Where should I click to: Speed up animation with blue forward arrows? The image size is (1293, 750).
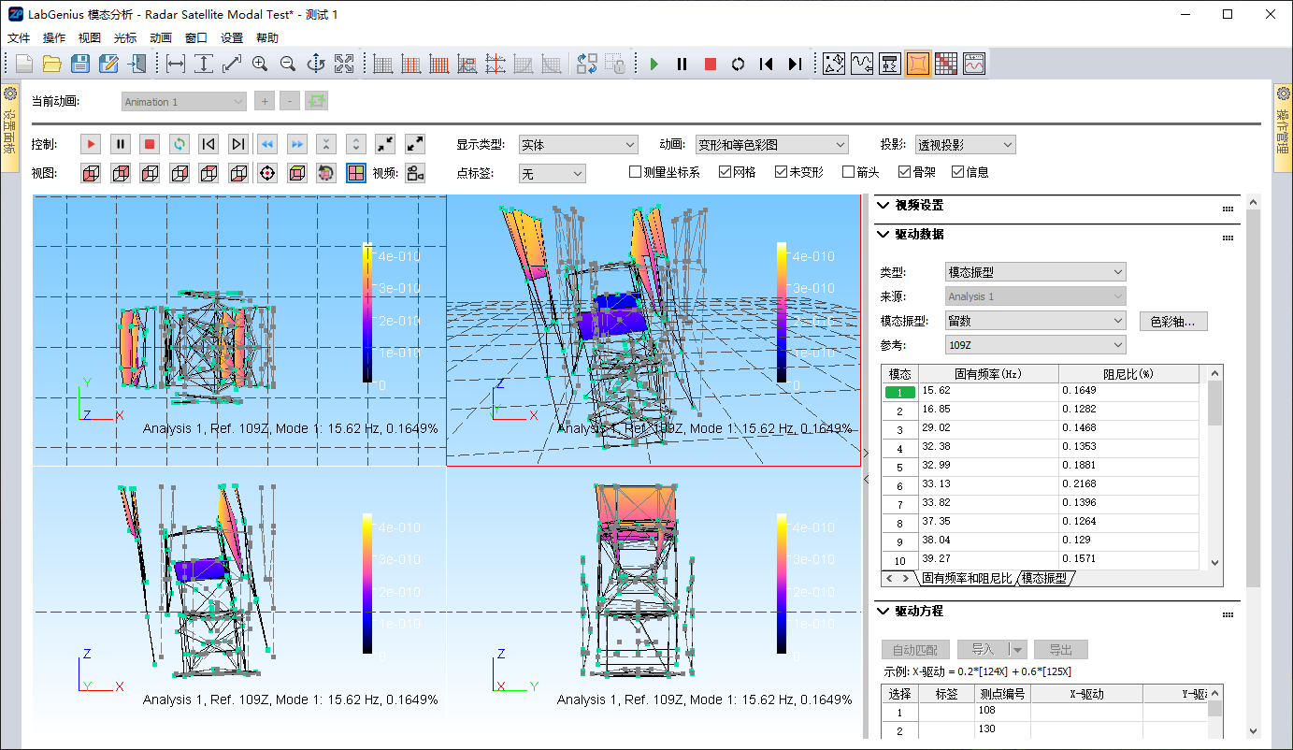(x=297, y=144)
